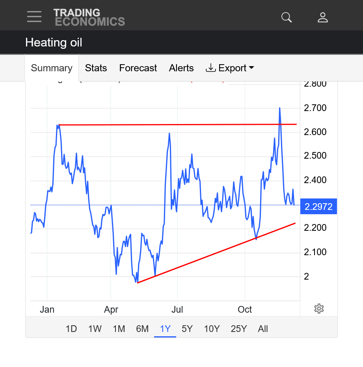Screen dimensions: 363x367
Task: Expand the Export dropdown
Action: click(230, 68)
